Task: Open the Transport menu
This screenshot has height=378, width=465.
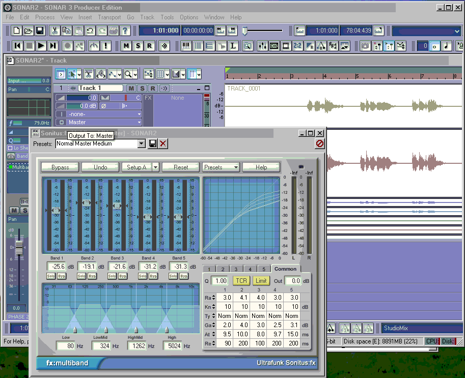Action: tap(110, 17)
